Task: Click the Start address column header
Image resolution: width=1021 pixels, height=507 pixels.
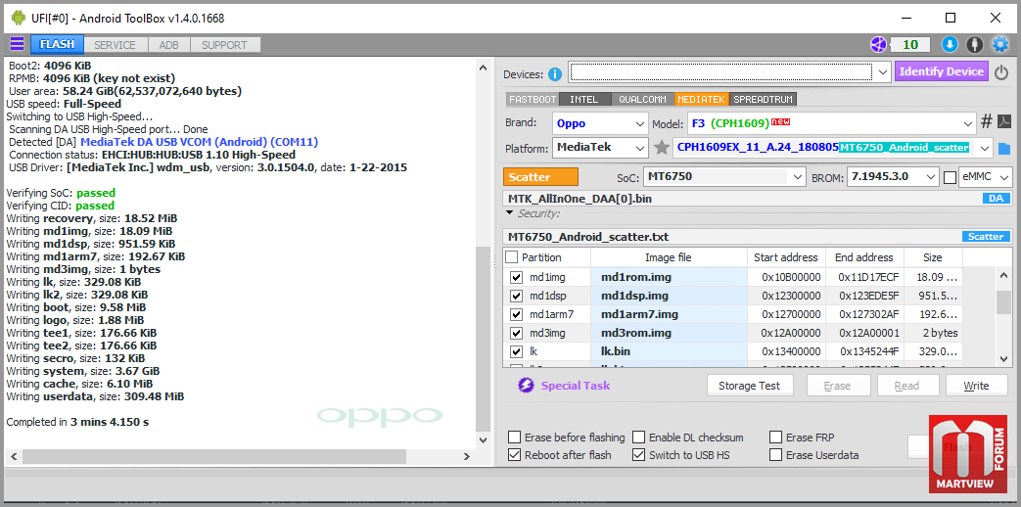Action: pyautogui.click(x=786, y=257)
